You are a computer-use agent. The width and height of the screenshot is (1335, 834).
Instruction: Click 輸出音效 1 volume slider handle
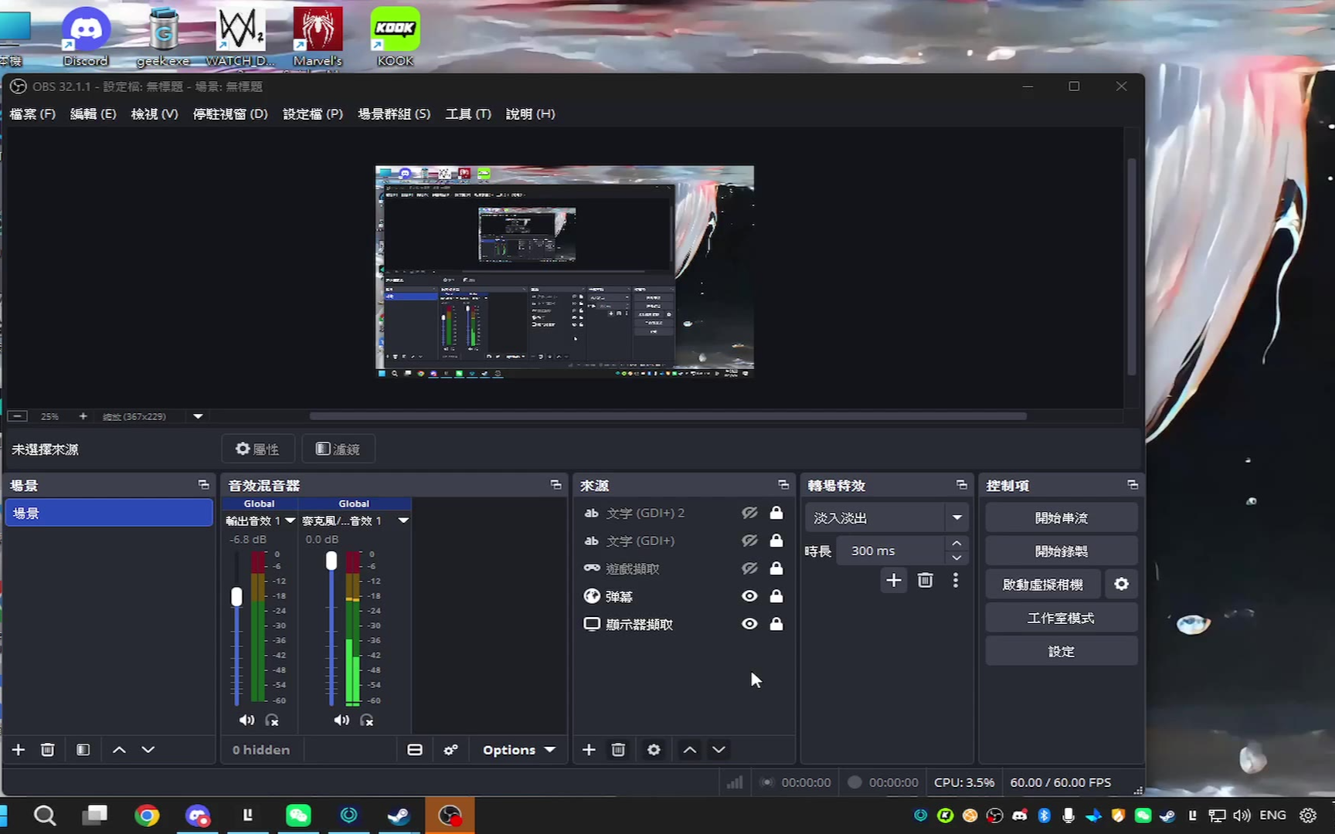(x=237, y=596)
